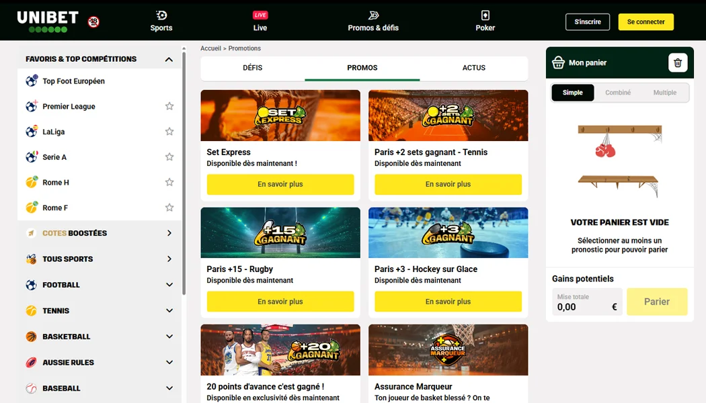Click the Serie A ball icon
The width and height of the screenshot is (706, 403).
click(32, 156)
